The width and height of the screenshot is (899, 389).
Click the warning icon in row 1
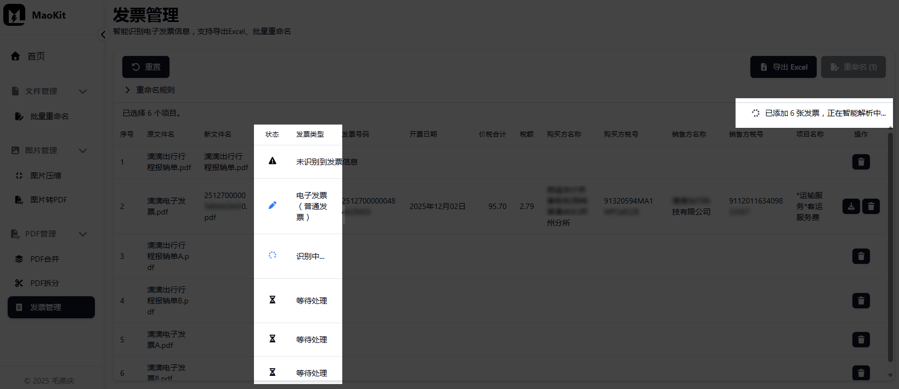pos(272,161)
